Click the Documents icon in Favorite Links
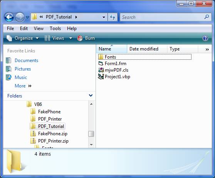 tap(8, 60)
